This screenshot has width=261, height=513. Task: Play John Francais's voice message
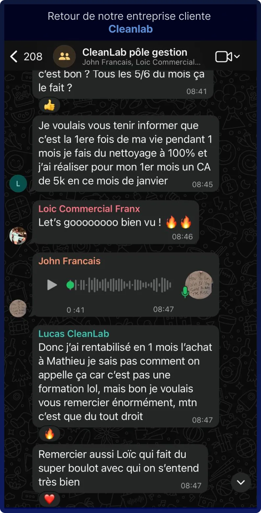(x=52, y=285)
